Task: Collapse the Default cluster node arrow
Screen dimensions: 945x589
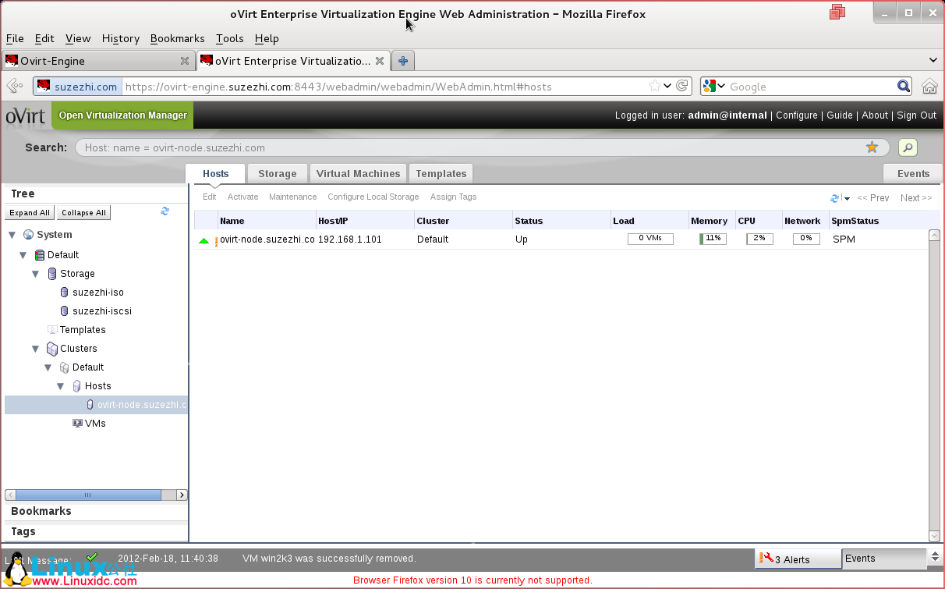Action: [x=49, y=367]
